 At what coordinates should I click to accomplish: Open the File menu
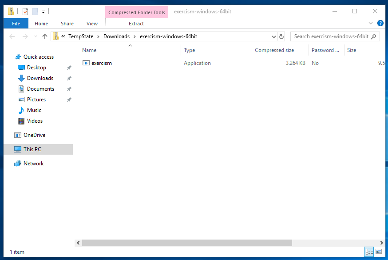(x=16, y=24)
